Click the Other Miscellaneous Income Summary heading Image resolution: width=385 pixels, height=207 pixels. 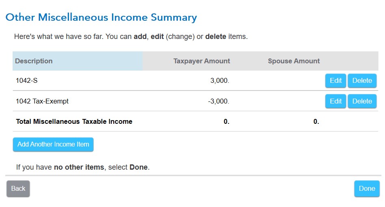(101, 17)
